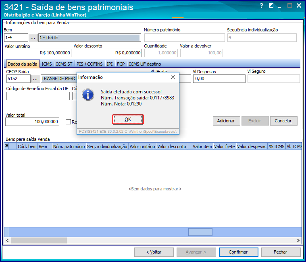
Task: Click the Valor a devolver field
Action: pyautogui.click(x=202, y=53)
